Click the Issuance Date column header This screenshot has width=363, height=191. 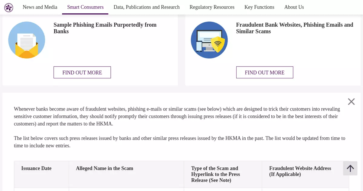pos(36,168)
